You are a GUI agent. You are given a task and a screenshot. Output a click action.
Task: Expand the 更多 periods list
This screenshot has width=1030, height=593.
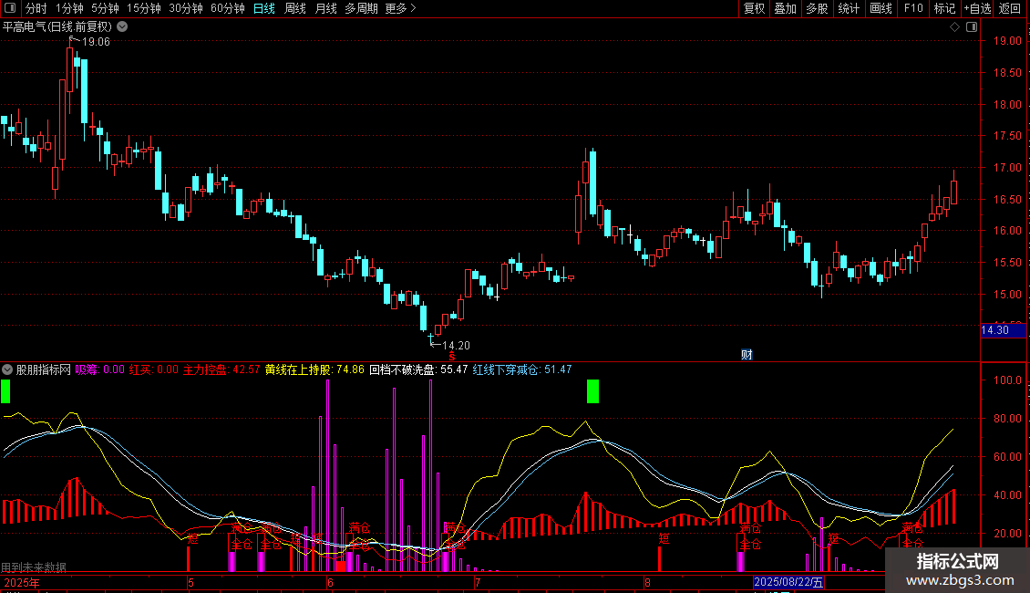click(x=400, y=9)
